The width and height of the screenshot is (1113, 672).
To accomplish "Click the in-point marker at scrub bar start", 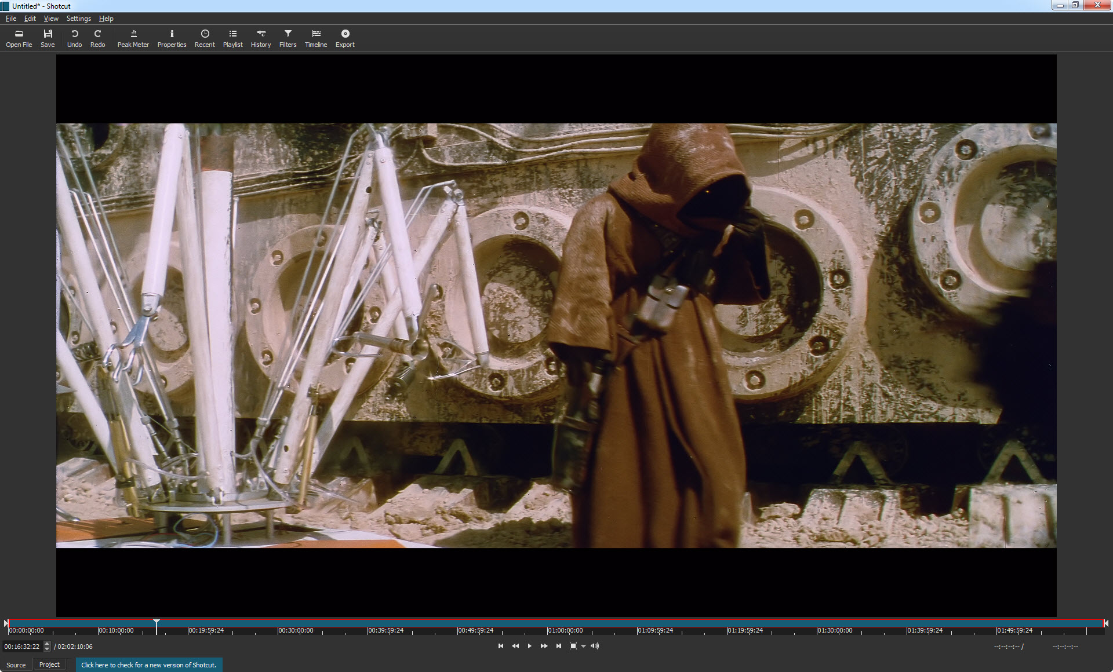I will click(6, 623).
